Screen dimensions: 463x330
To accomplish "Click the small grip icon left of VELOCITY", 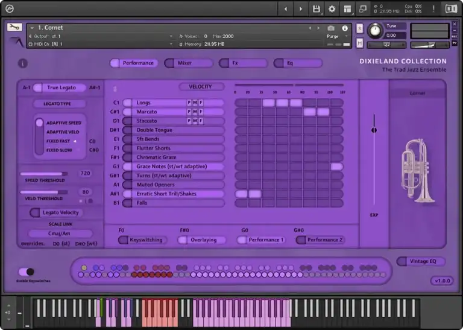I will tap(115, 89).
